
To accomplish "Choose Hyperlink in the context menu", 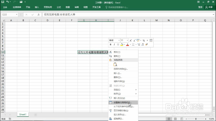I will pyautogui.click(x=123, y=119).
